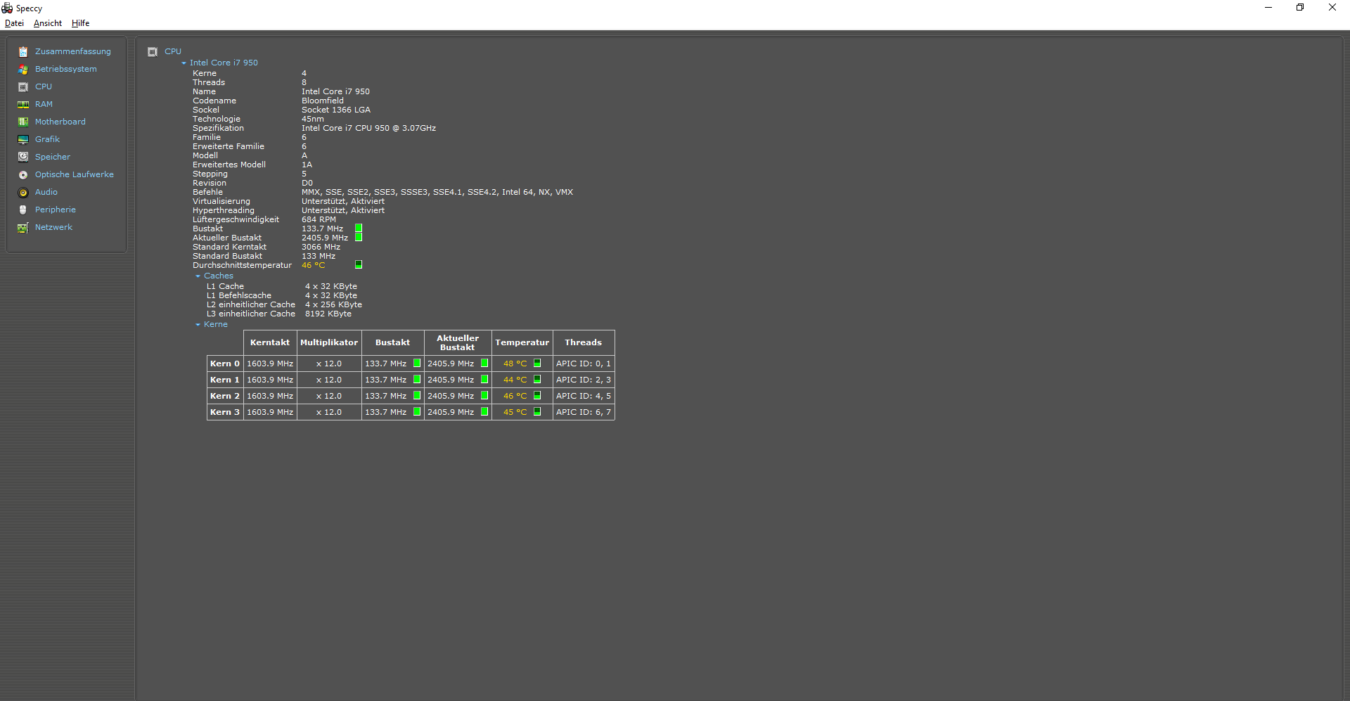Open the Netzwerk icon in sidebar

pos(23,228)
